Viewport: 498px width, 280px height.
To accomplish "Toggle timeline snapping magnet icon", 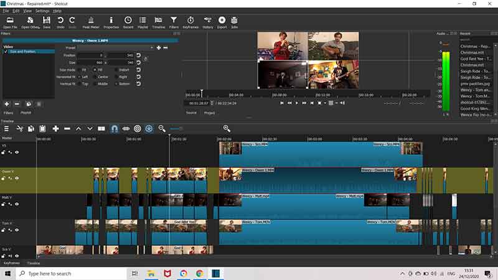I will [x=115, y=128].
